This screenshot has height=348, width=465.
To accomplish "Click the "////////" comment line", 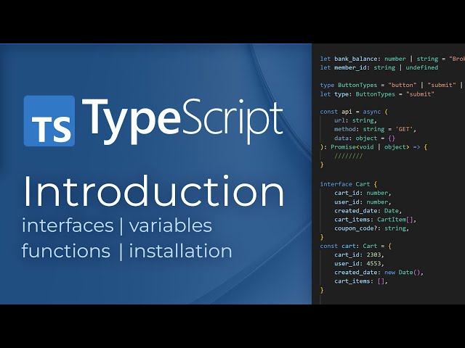I will (x=349, y=156).
